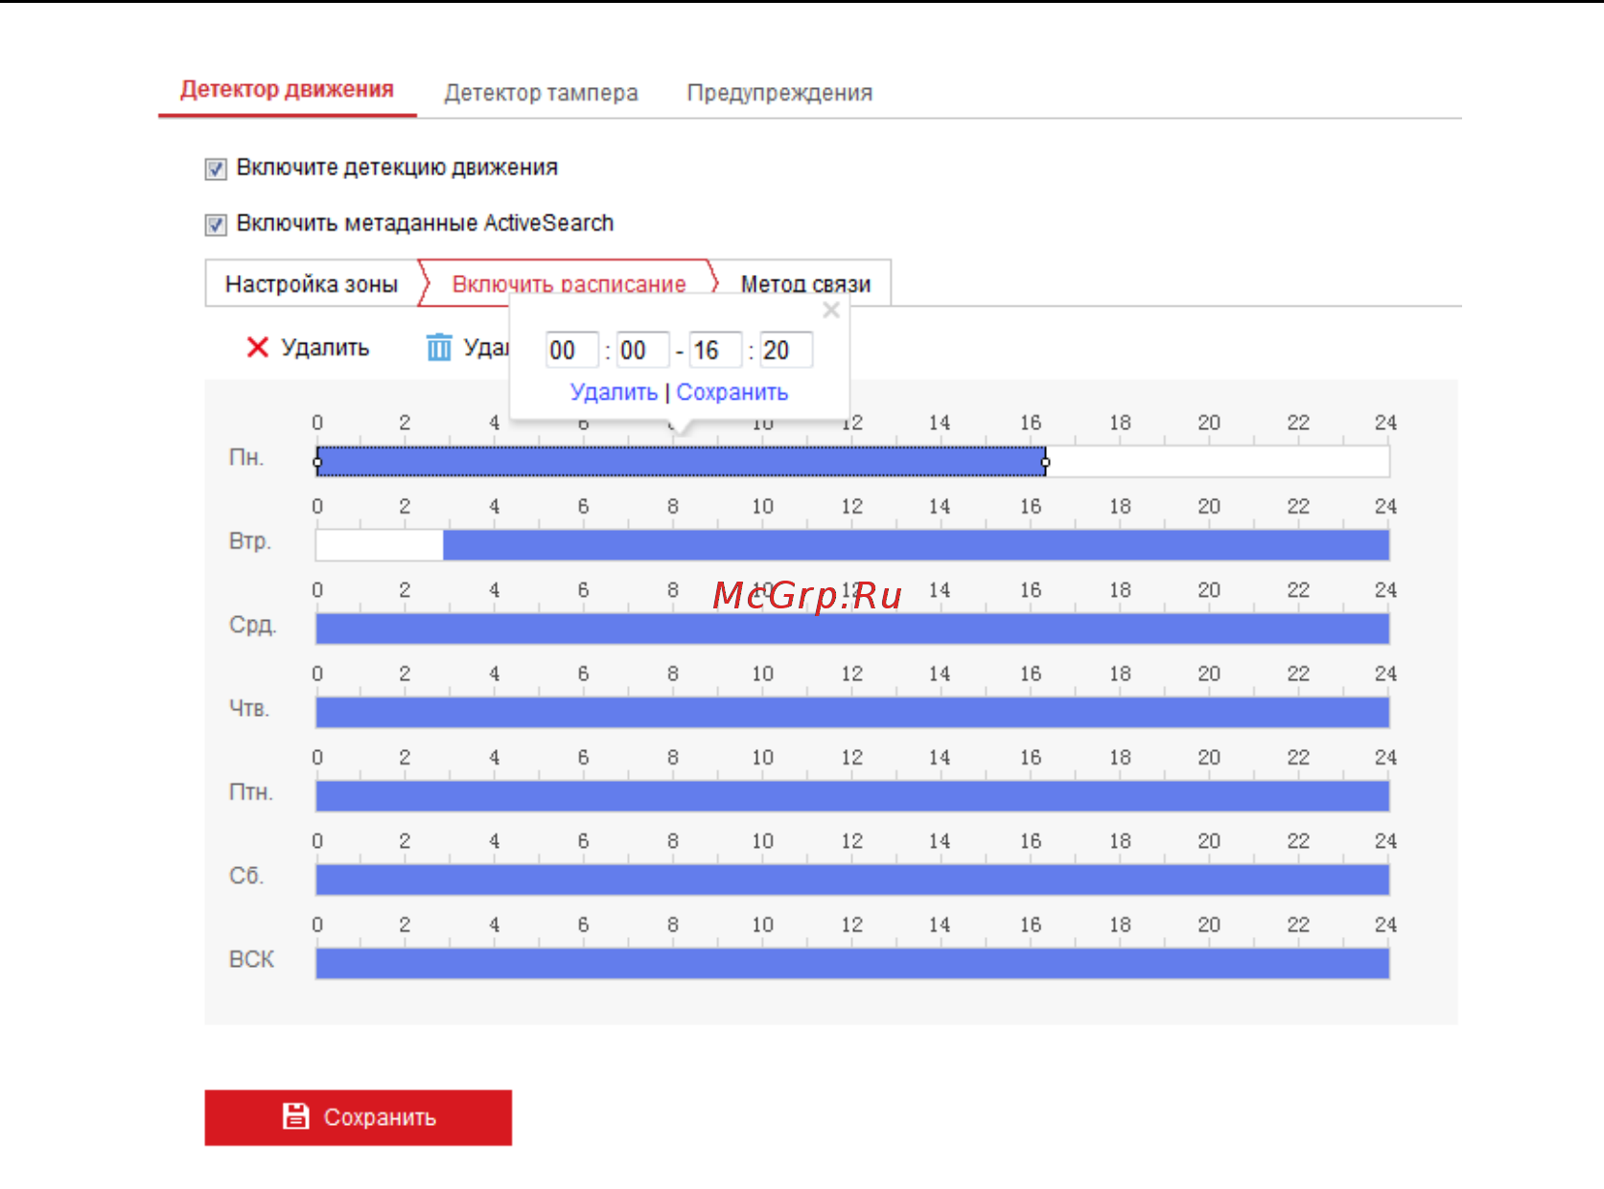Click the ВСК day label

coord(251,959)
